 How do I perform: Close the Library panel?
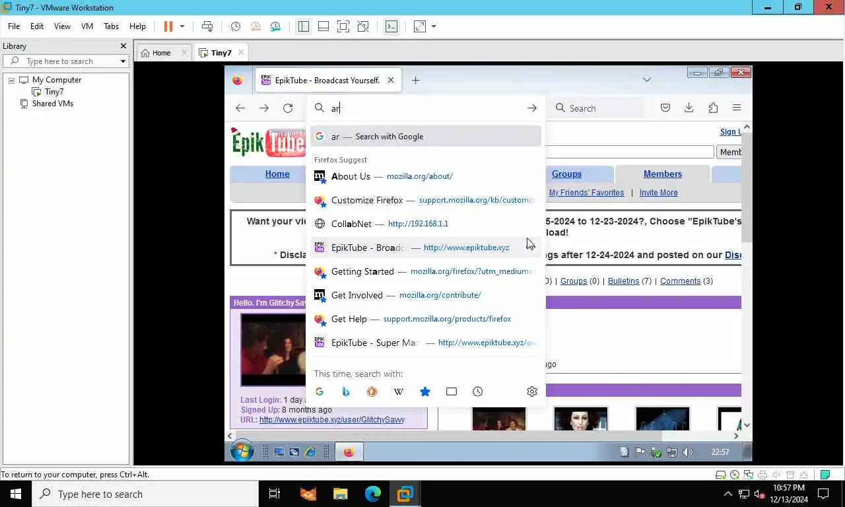123,46
